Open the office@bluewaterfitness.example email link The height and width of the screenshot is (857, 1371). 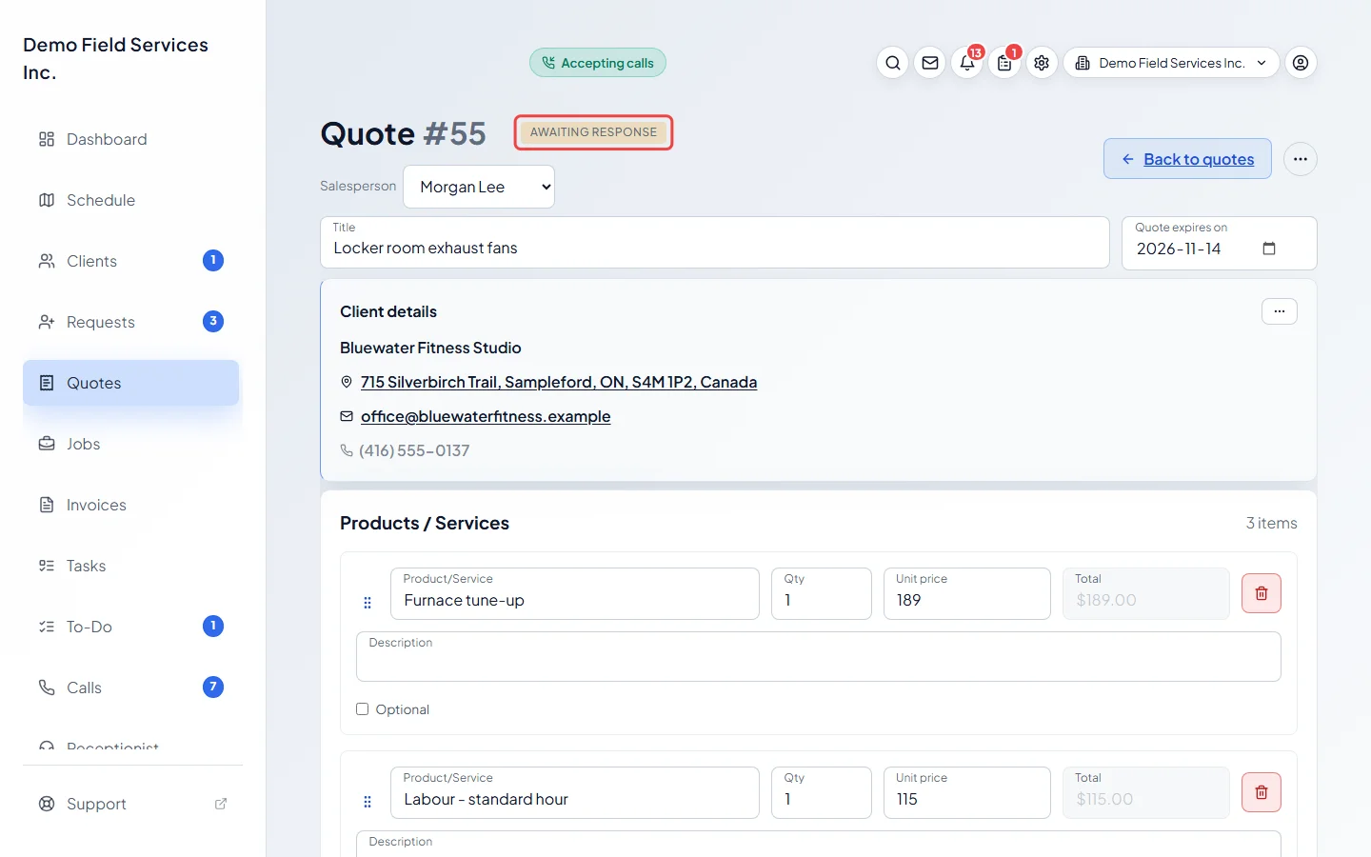pos(486,416)
